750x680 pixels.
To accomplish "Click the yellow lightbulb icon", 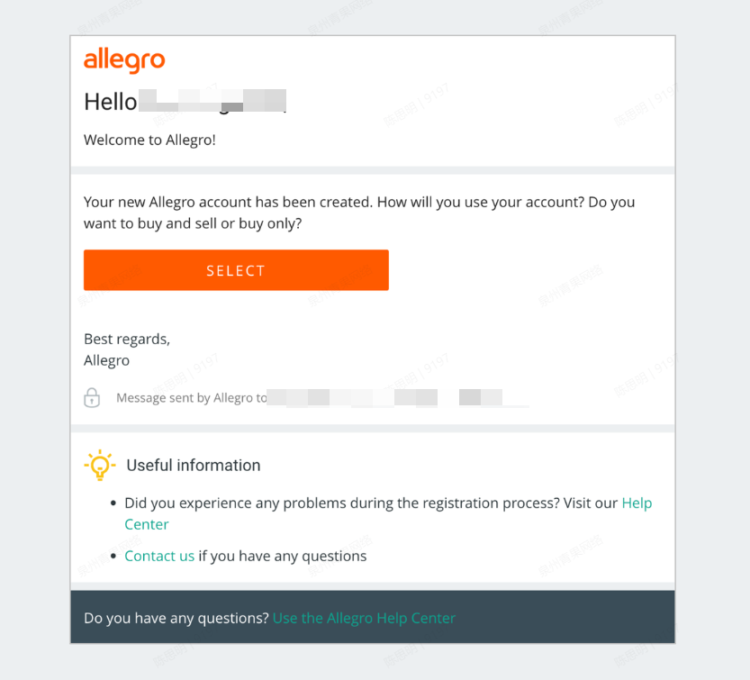I will tap(99, 465).
